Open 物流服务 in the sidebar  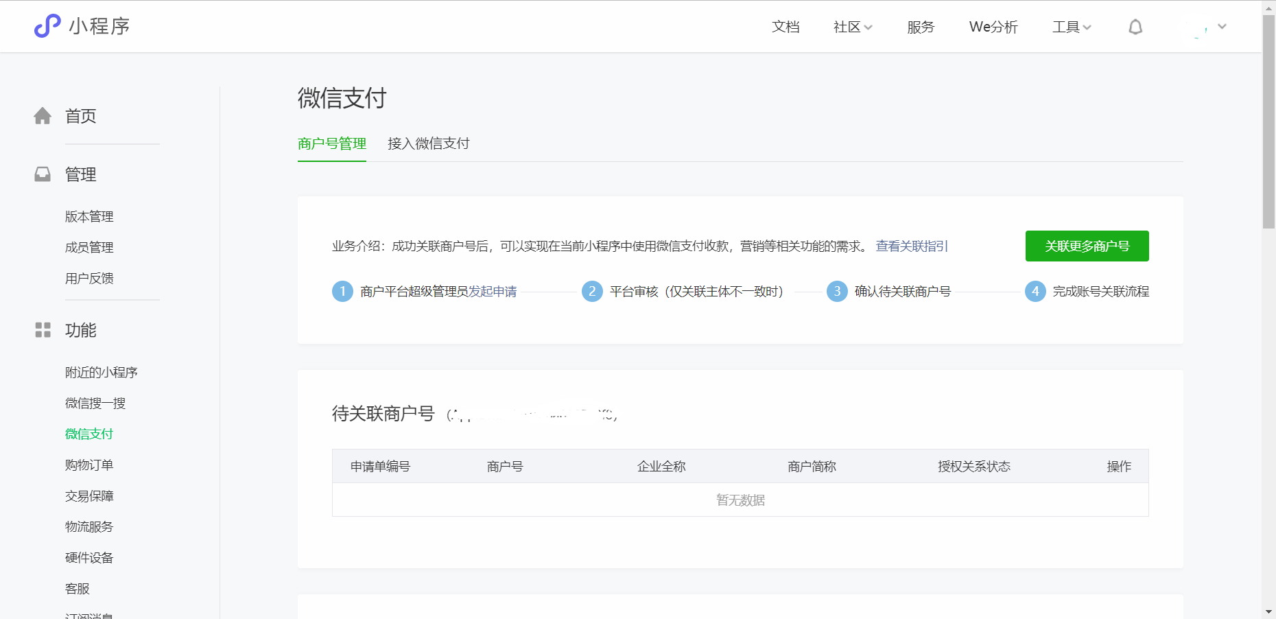[89, 527]
